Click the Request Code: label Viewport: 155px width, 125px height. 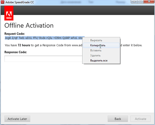(14, 34)
